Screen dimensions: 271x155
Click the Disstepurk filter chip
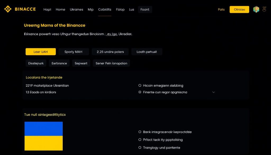tap(36, 63)
